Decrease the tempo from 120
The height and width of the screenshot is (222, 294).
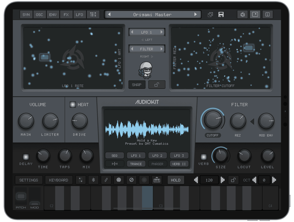point(196,180)
